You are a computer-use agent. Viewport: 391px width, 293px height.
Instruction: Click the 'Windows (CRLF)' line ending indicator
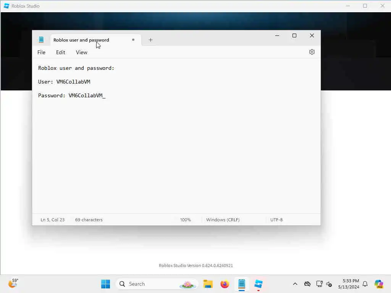223,220
